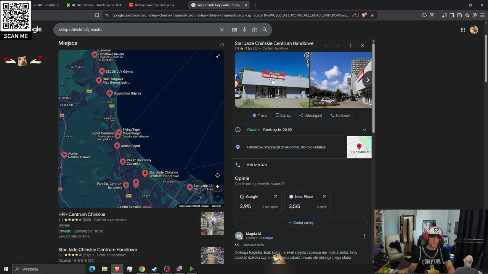Submit search with the magnifier icon
Screen dimensions: 488x274
pyautogui.click(x=265, y=30)
